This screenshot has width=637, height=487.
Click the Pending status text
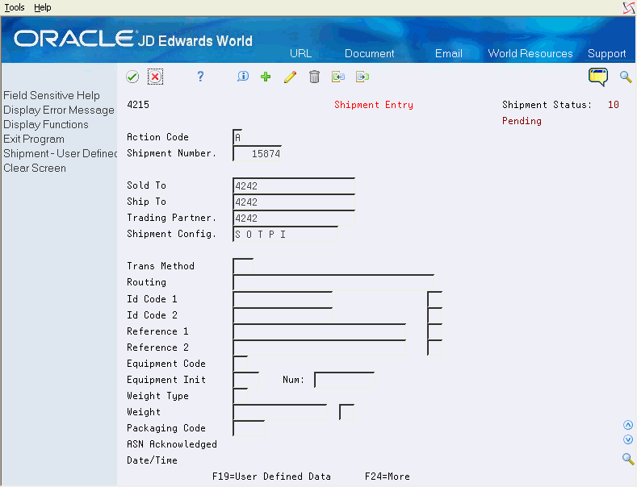pos(522,121)
